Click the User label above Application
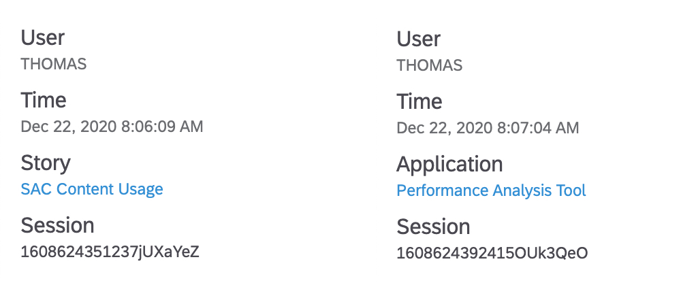 point(418,39)
